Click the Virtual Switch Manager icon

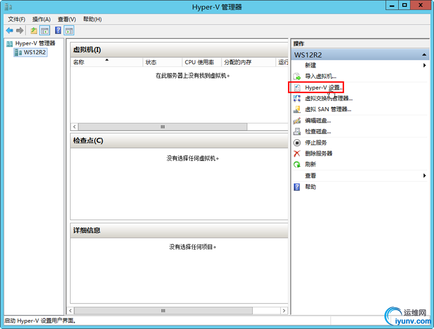(297, 98)
